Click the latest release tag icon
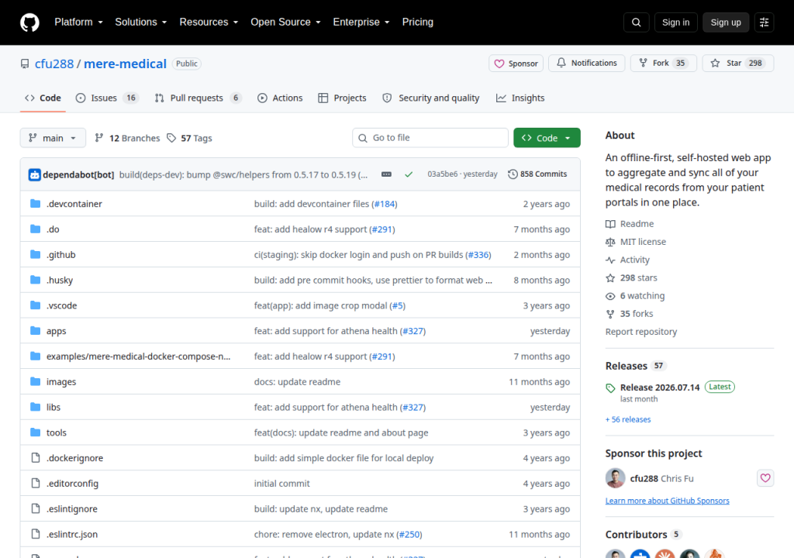 coord(610,387)
